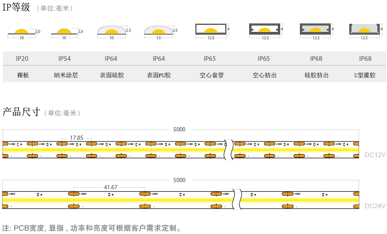Select the 41.67 dimension value
The image size is (387, 234).
tap(110, 187)
